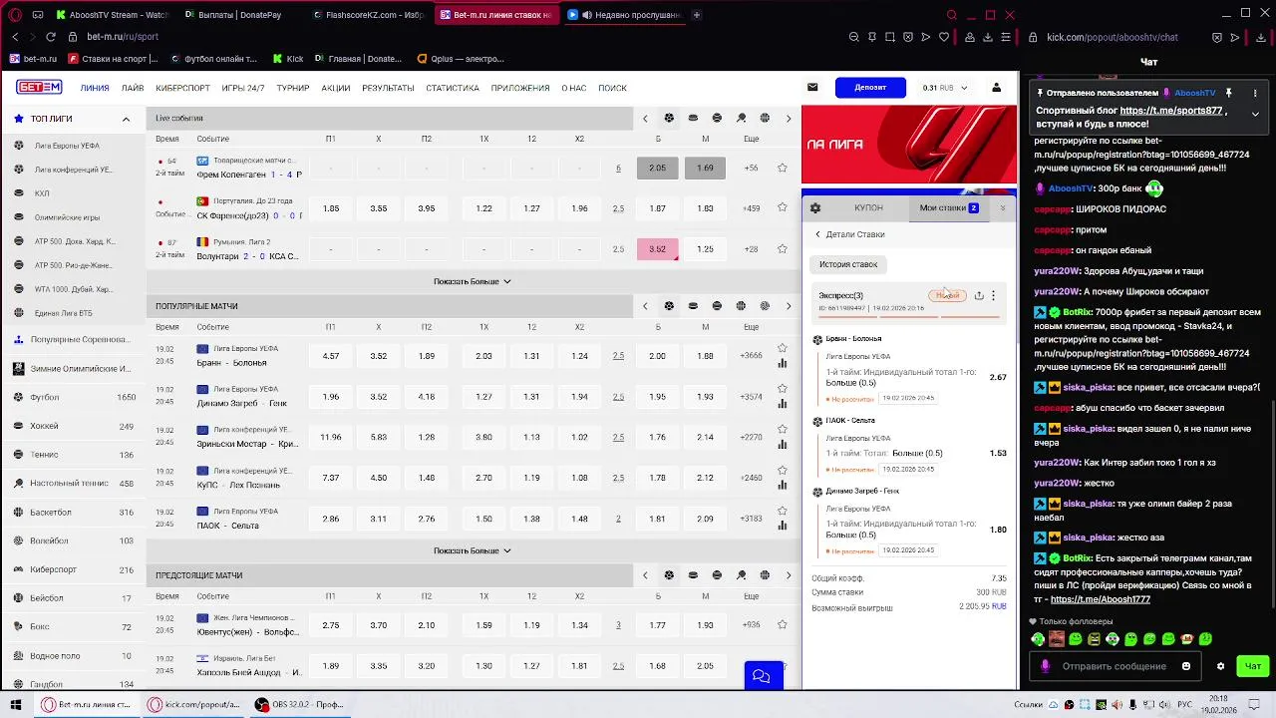Screen dimensions: 1276x718
Task: Select odds 4.57 for Бранн win
Action: [331, 356]
